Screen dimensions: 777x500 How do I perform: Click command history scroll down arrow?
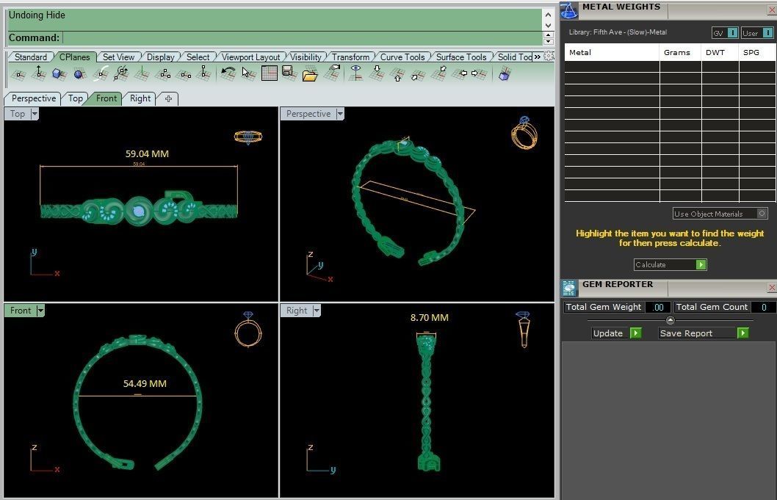(x=548, y=25)
